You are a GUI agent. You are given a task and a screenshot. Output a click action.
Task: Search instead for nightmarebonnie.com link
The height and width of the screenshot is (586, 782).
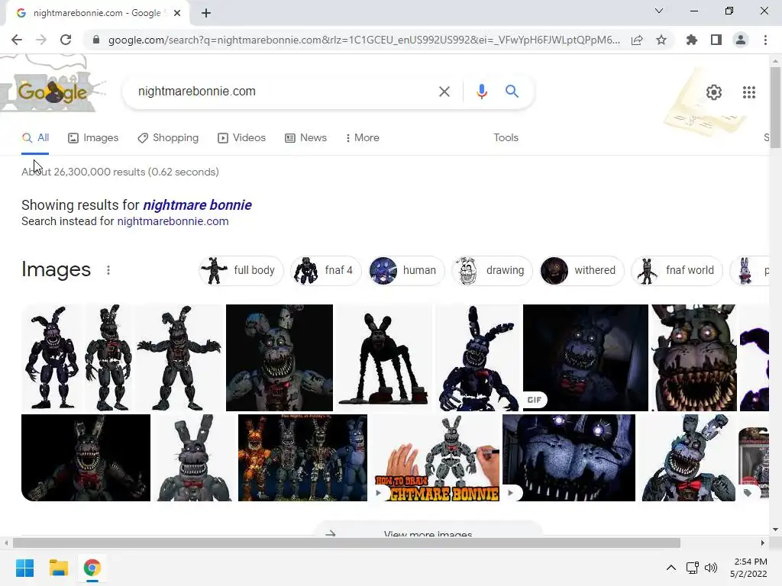click(173, 221)
